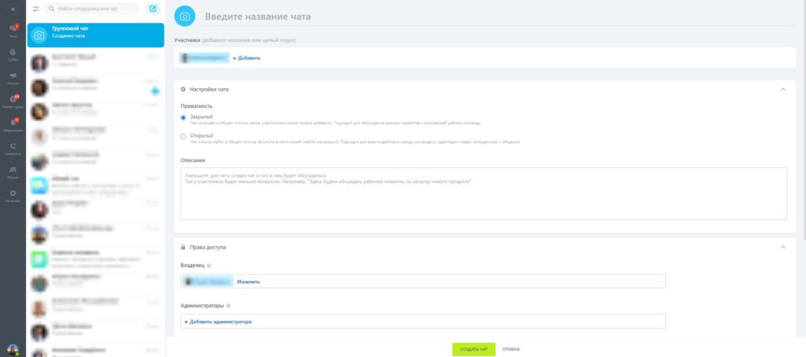806x357 pixels.
Task: Focus the Описание text area
Action: [x=483, y=193]
